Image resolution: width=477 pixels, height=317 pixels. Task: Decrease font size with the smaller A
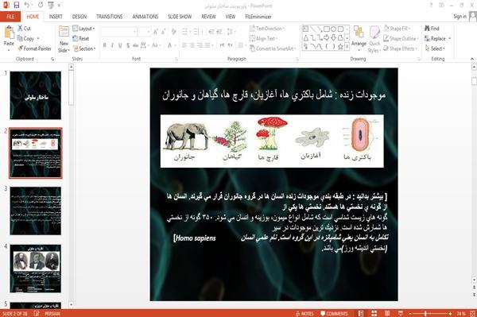pyautogui.click(x=164, y=32)
